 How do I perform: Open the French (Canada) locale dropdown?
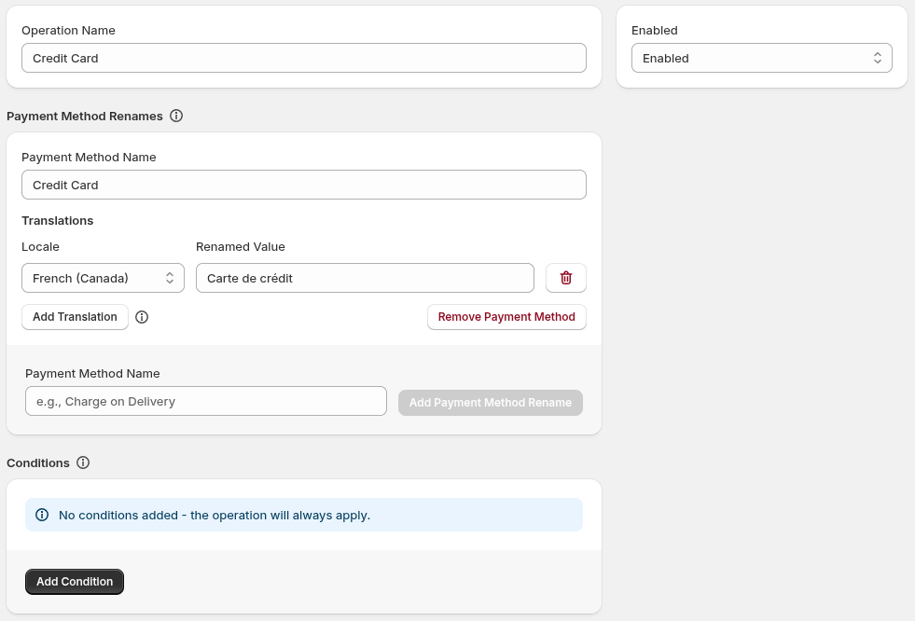pos(103,278)
